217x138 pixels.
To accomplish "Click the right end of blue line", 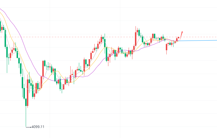I will coord(216,40).
